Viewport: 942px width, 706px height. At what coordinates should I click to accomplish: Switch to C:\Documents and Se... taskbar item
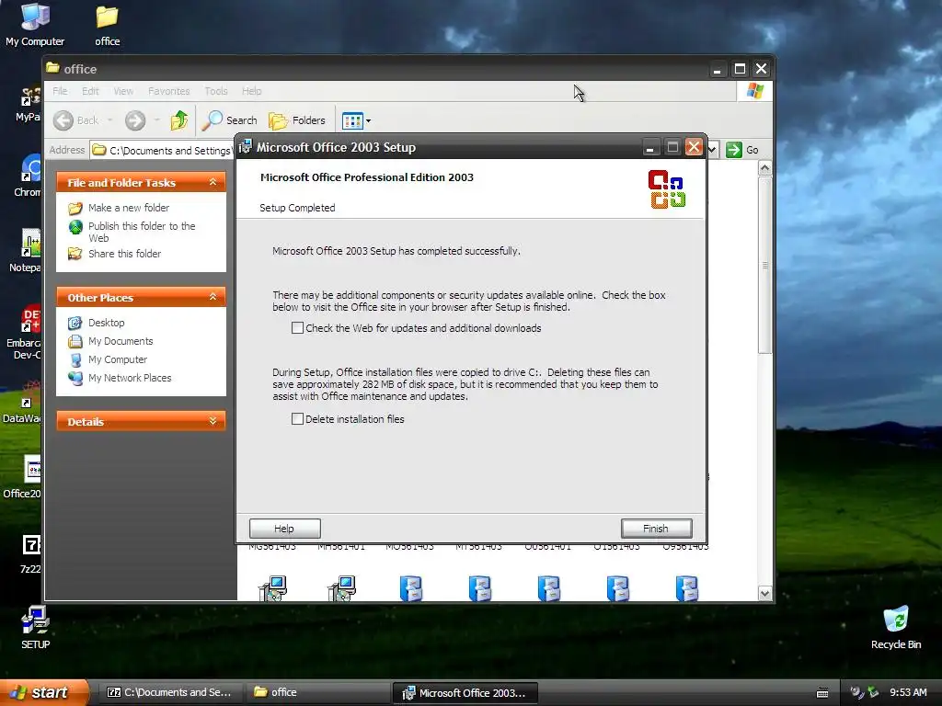(169, 692)
